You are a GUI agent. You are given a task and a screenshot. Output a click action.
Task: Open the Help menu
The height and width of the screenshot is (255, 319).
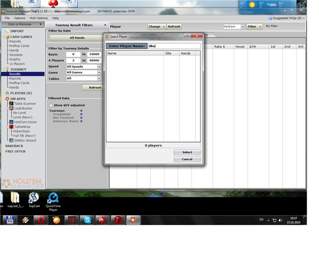coord(55,18)
